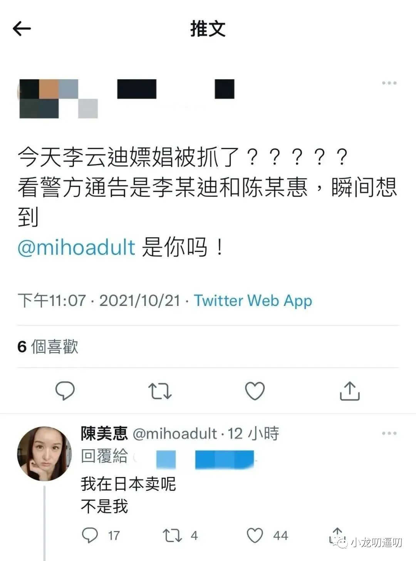This screenshot has width=416, height=561.
Task: Open the @mihoadult mention link
Action: click(76, 247)
